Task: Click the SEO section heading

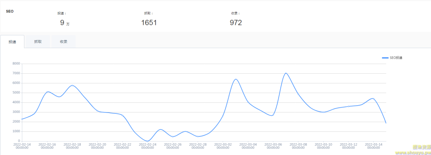Action: [10, 11]
